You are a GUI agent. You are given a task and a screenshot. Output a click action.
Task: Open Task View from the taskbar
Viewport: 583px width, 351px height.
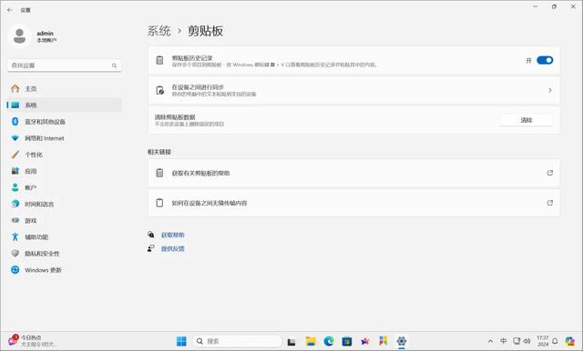(x=291, y=341)
